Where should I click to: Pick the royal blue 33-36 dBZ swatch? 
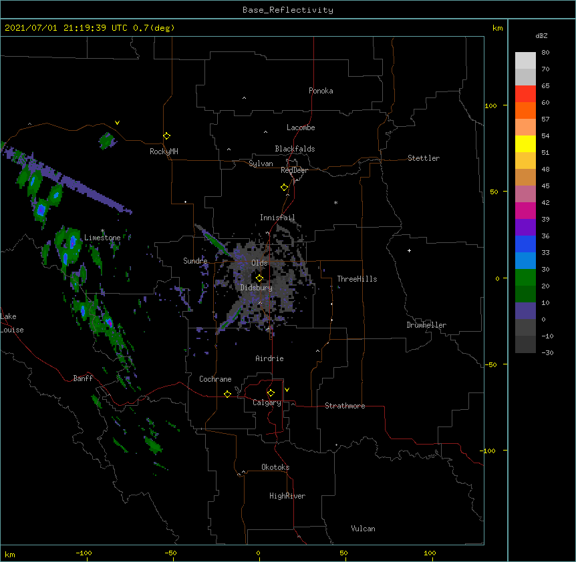pos(525,244)
